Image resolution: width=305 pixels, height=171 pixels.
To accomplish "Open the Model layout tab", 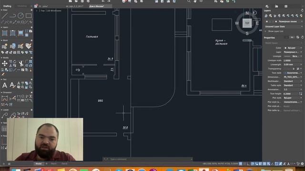I will coord(39,164).
